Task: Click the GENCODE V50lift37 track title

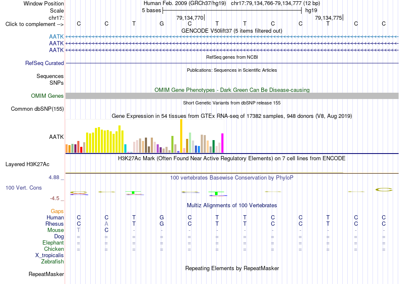Action: point(231,31)
